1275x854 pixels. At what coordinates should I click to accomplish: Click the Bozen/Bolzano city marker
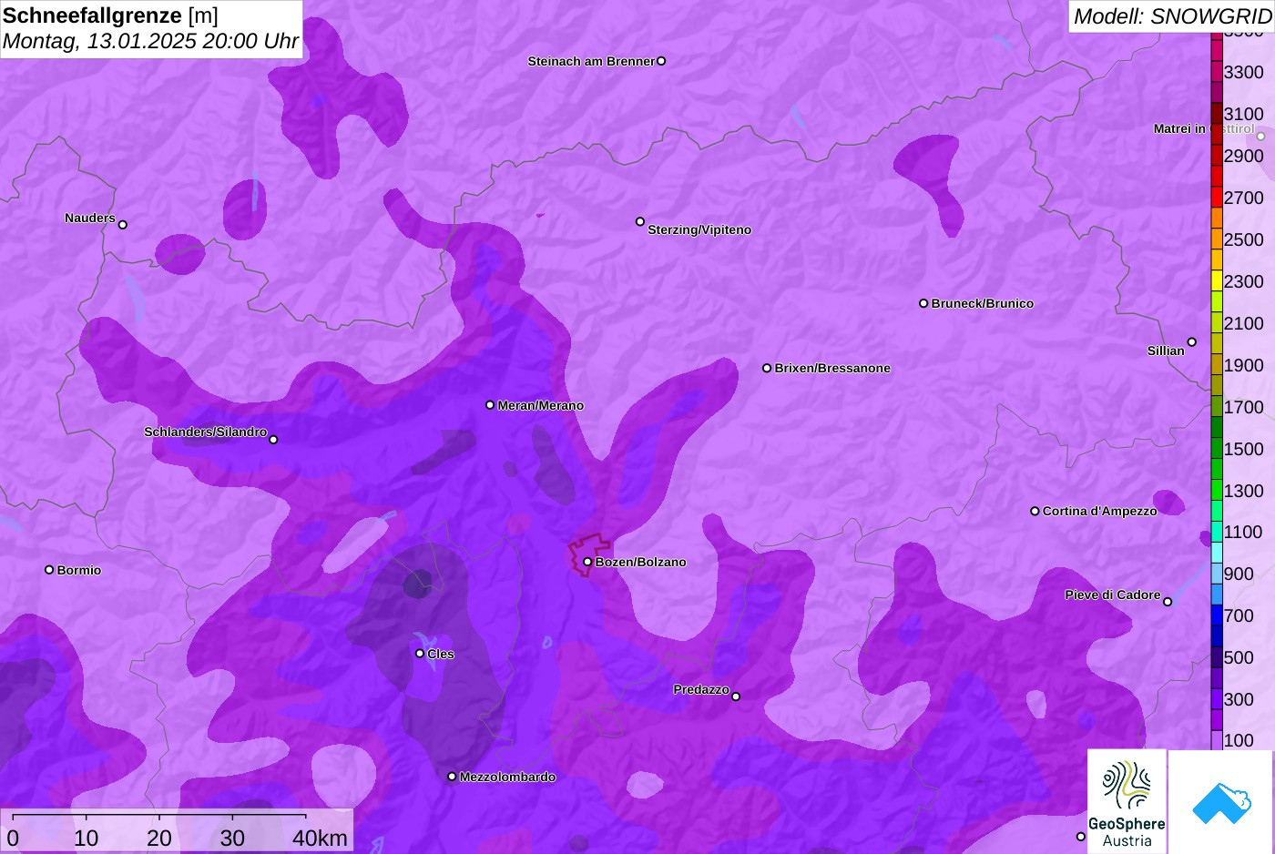coord(587,562)
